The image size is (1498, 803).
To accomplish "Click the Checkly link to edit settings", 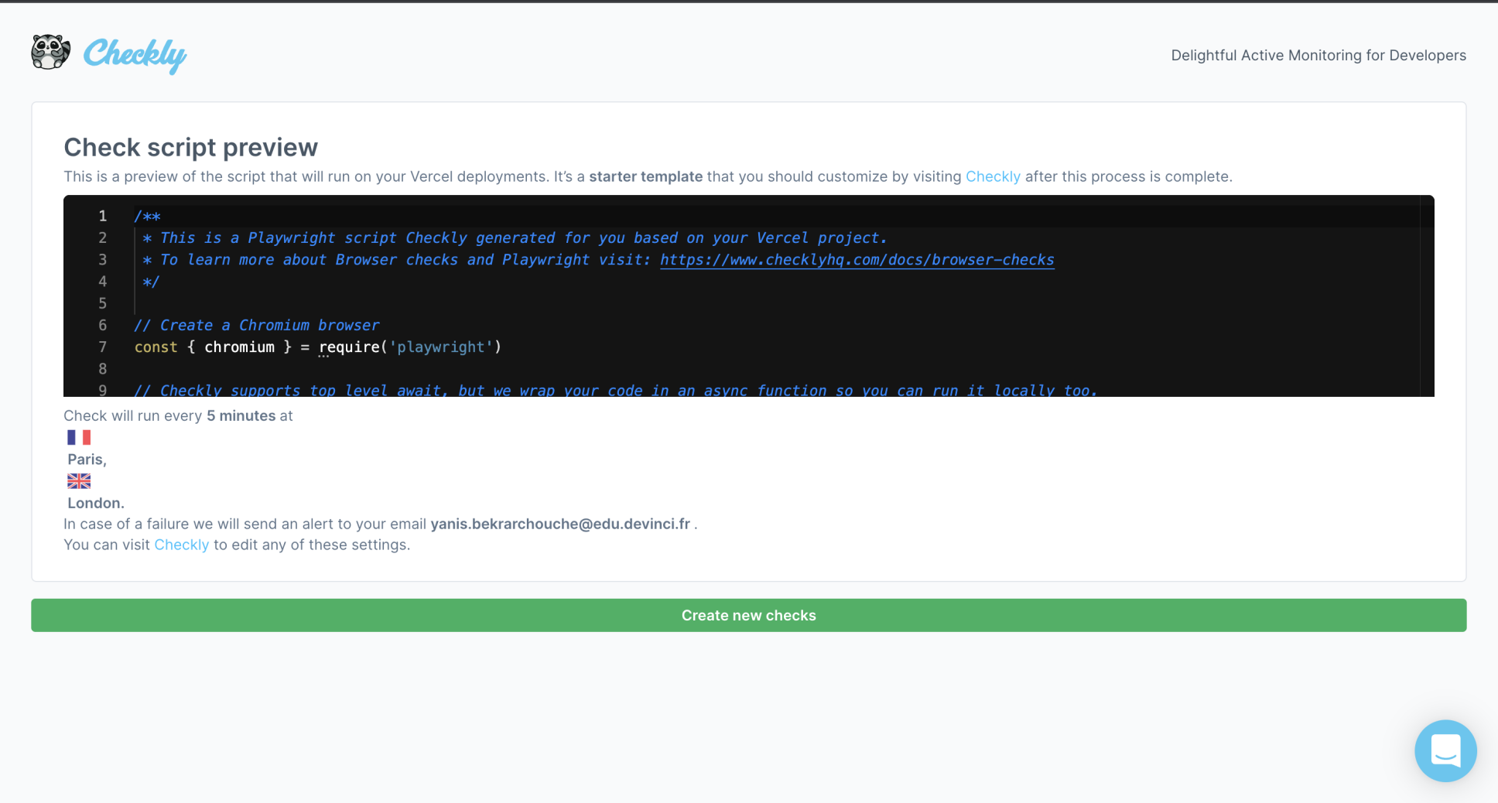I will (x=181, y=545).
